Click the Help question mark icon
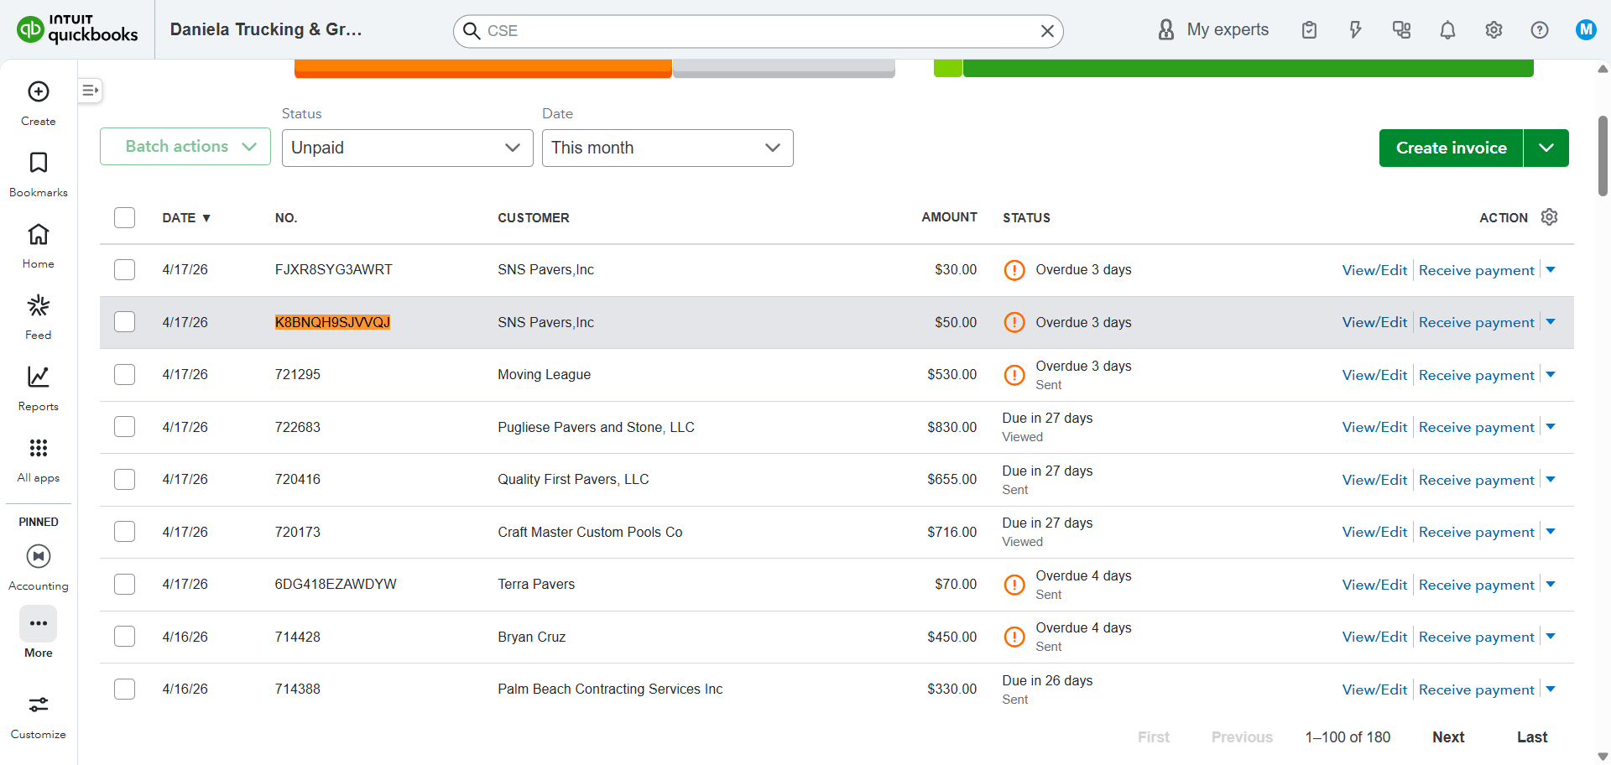This screenshot has width=1611, height=765. pos(1539,30)
